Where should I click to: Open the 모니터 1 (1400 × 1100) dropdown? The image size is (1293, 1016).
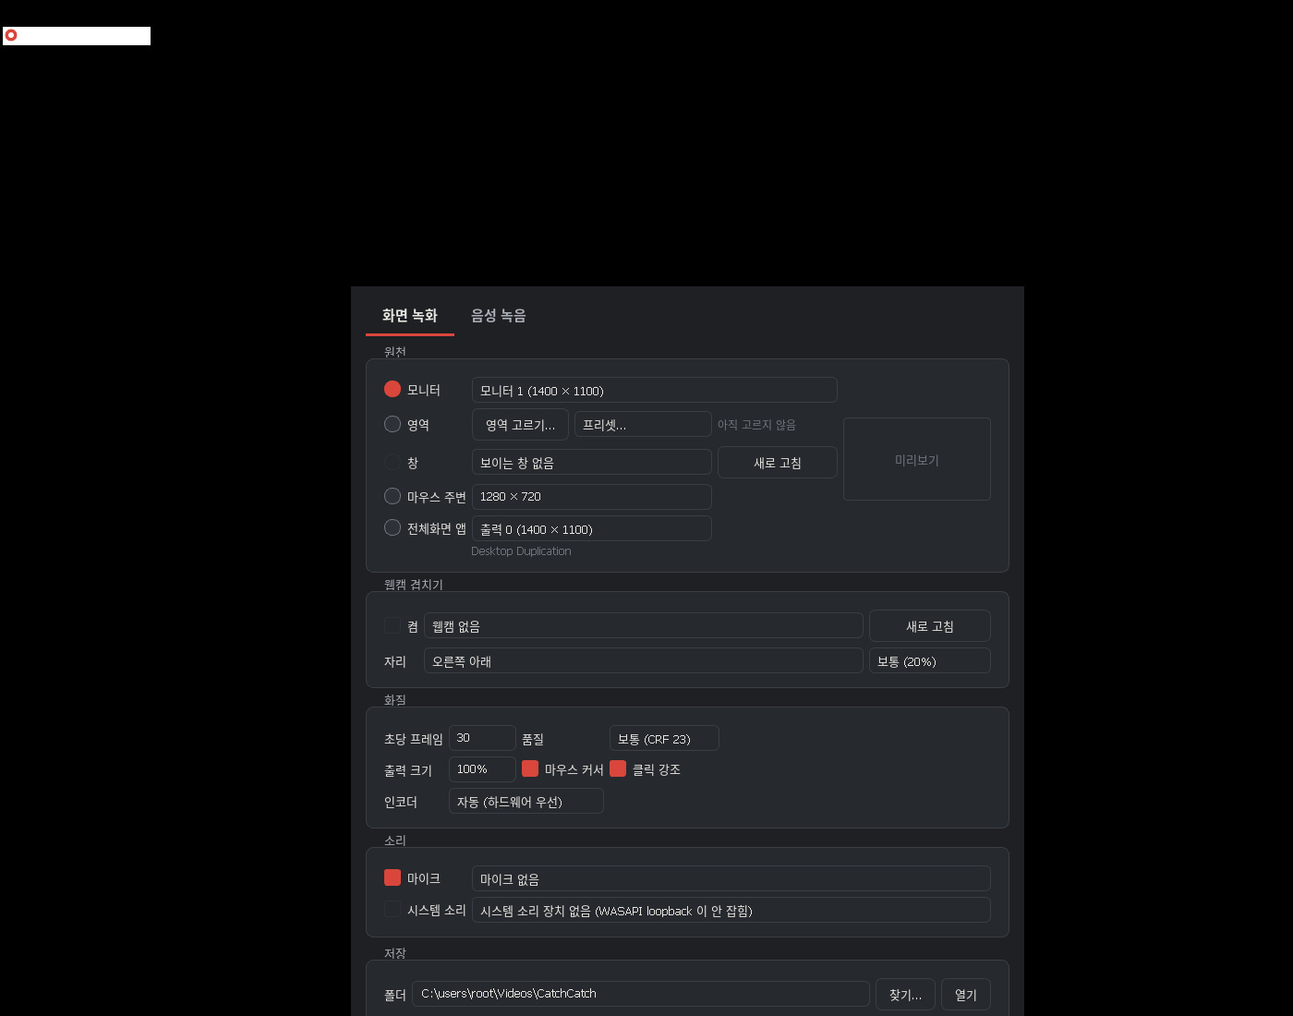point(655,390)
